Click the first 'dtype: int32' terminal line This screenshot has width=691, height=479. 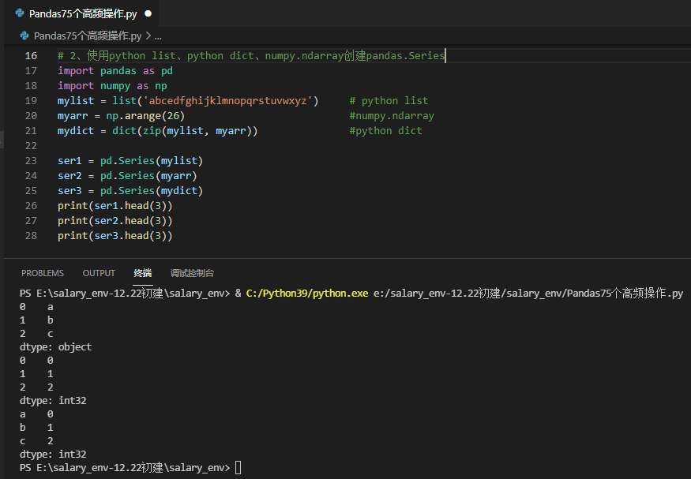pos(53,401)
